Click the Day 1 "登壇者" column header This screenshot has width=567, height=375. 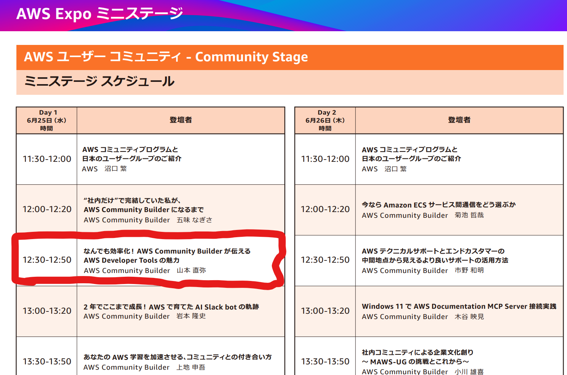point(181,120)
